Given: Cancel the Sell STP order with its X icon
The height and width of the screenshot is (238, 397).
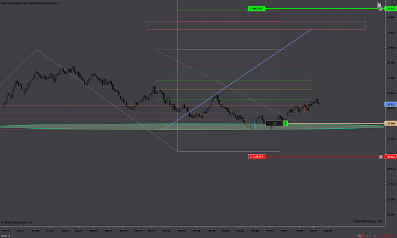Looking at the screenshot, I should [x=380, y=157].
